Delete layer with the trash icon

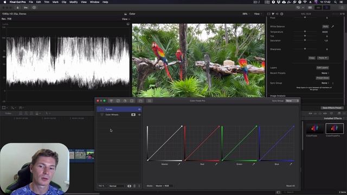134,186
